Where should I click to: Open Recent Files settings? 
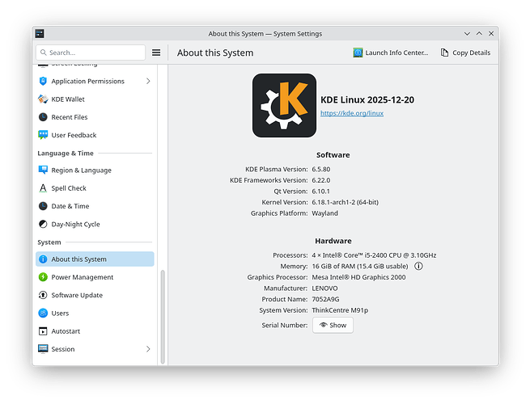coord(69,117)
